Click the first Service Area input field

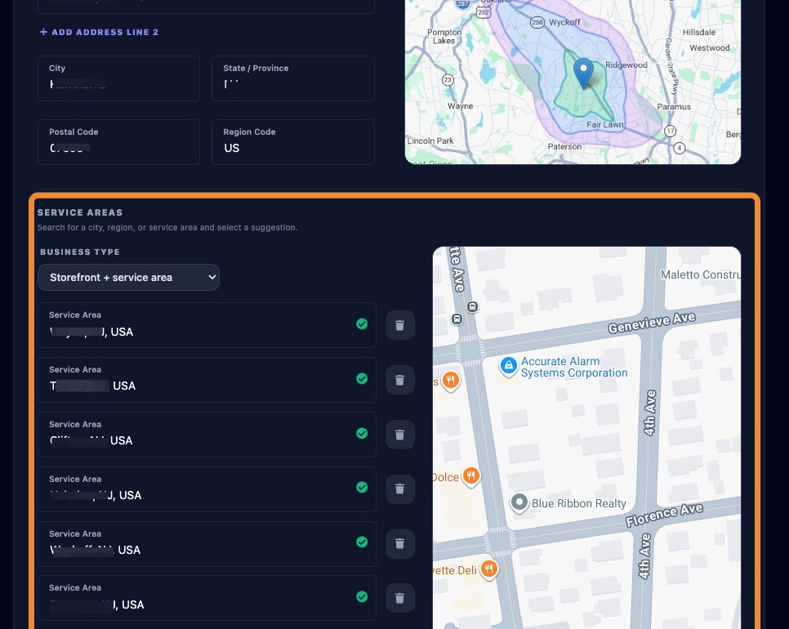coord(207,325)
